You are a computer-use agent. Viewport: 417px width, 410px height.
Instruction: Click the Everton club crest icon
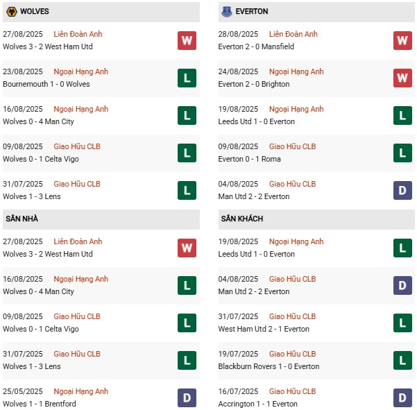(227, 12)
